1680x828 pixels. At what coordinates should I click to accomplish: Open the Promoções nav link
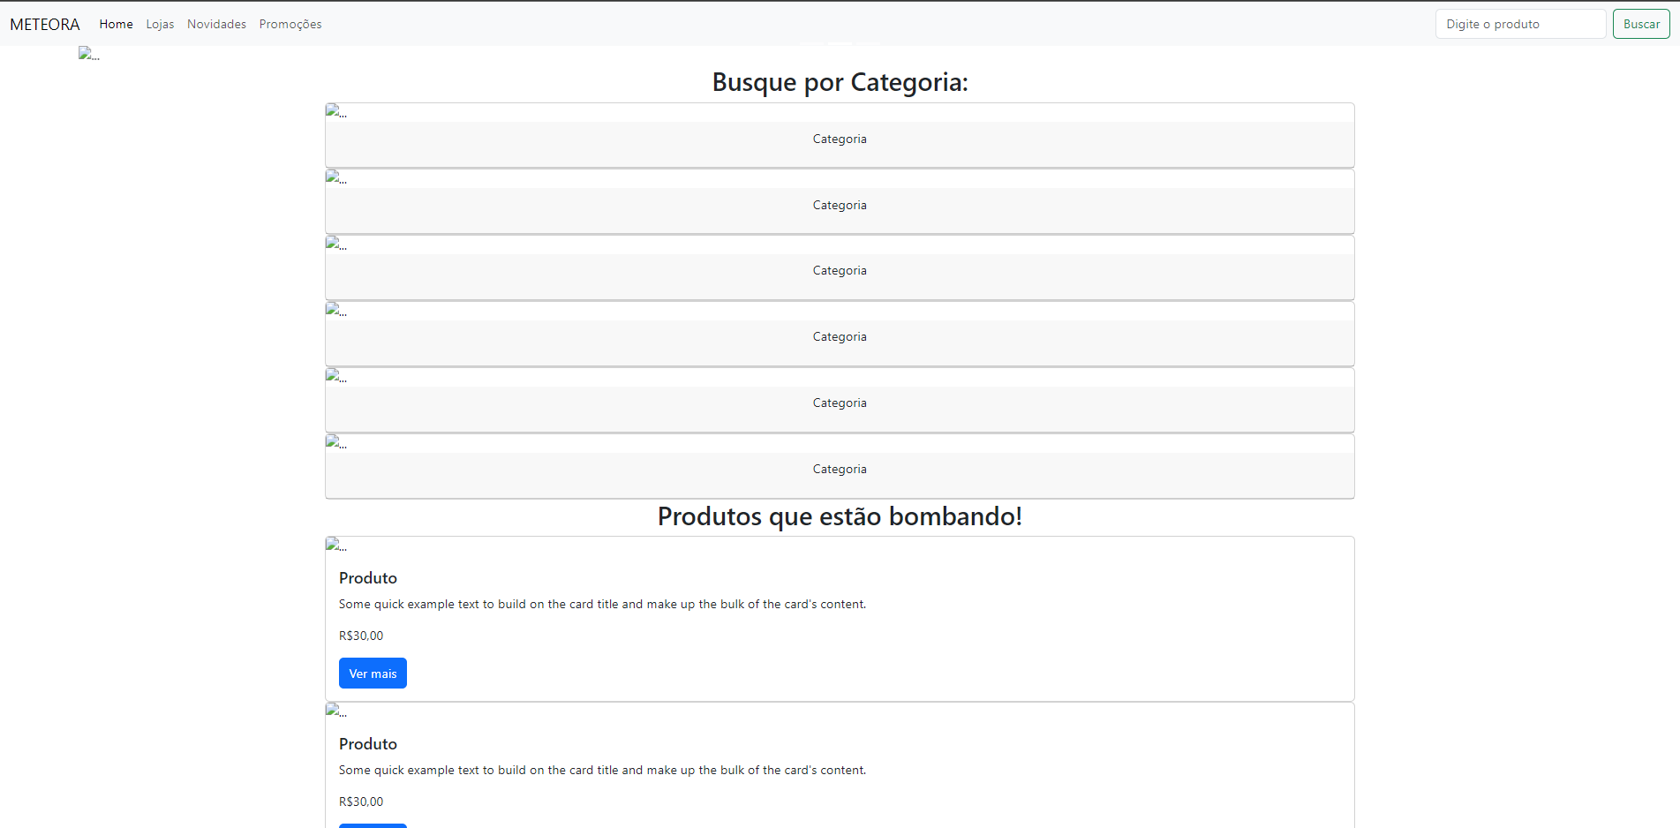[290, 24]
